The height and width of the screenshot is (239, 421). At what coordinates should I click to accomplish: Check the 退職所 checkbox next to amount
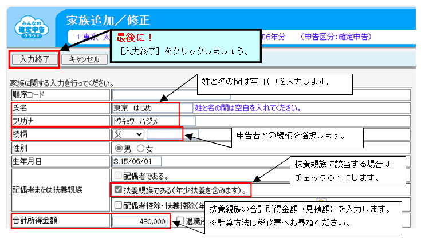click(x=180, y=221)
